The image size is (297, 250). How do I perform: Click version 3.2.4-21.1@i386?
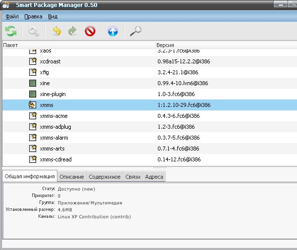click(x=178, y=72)
